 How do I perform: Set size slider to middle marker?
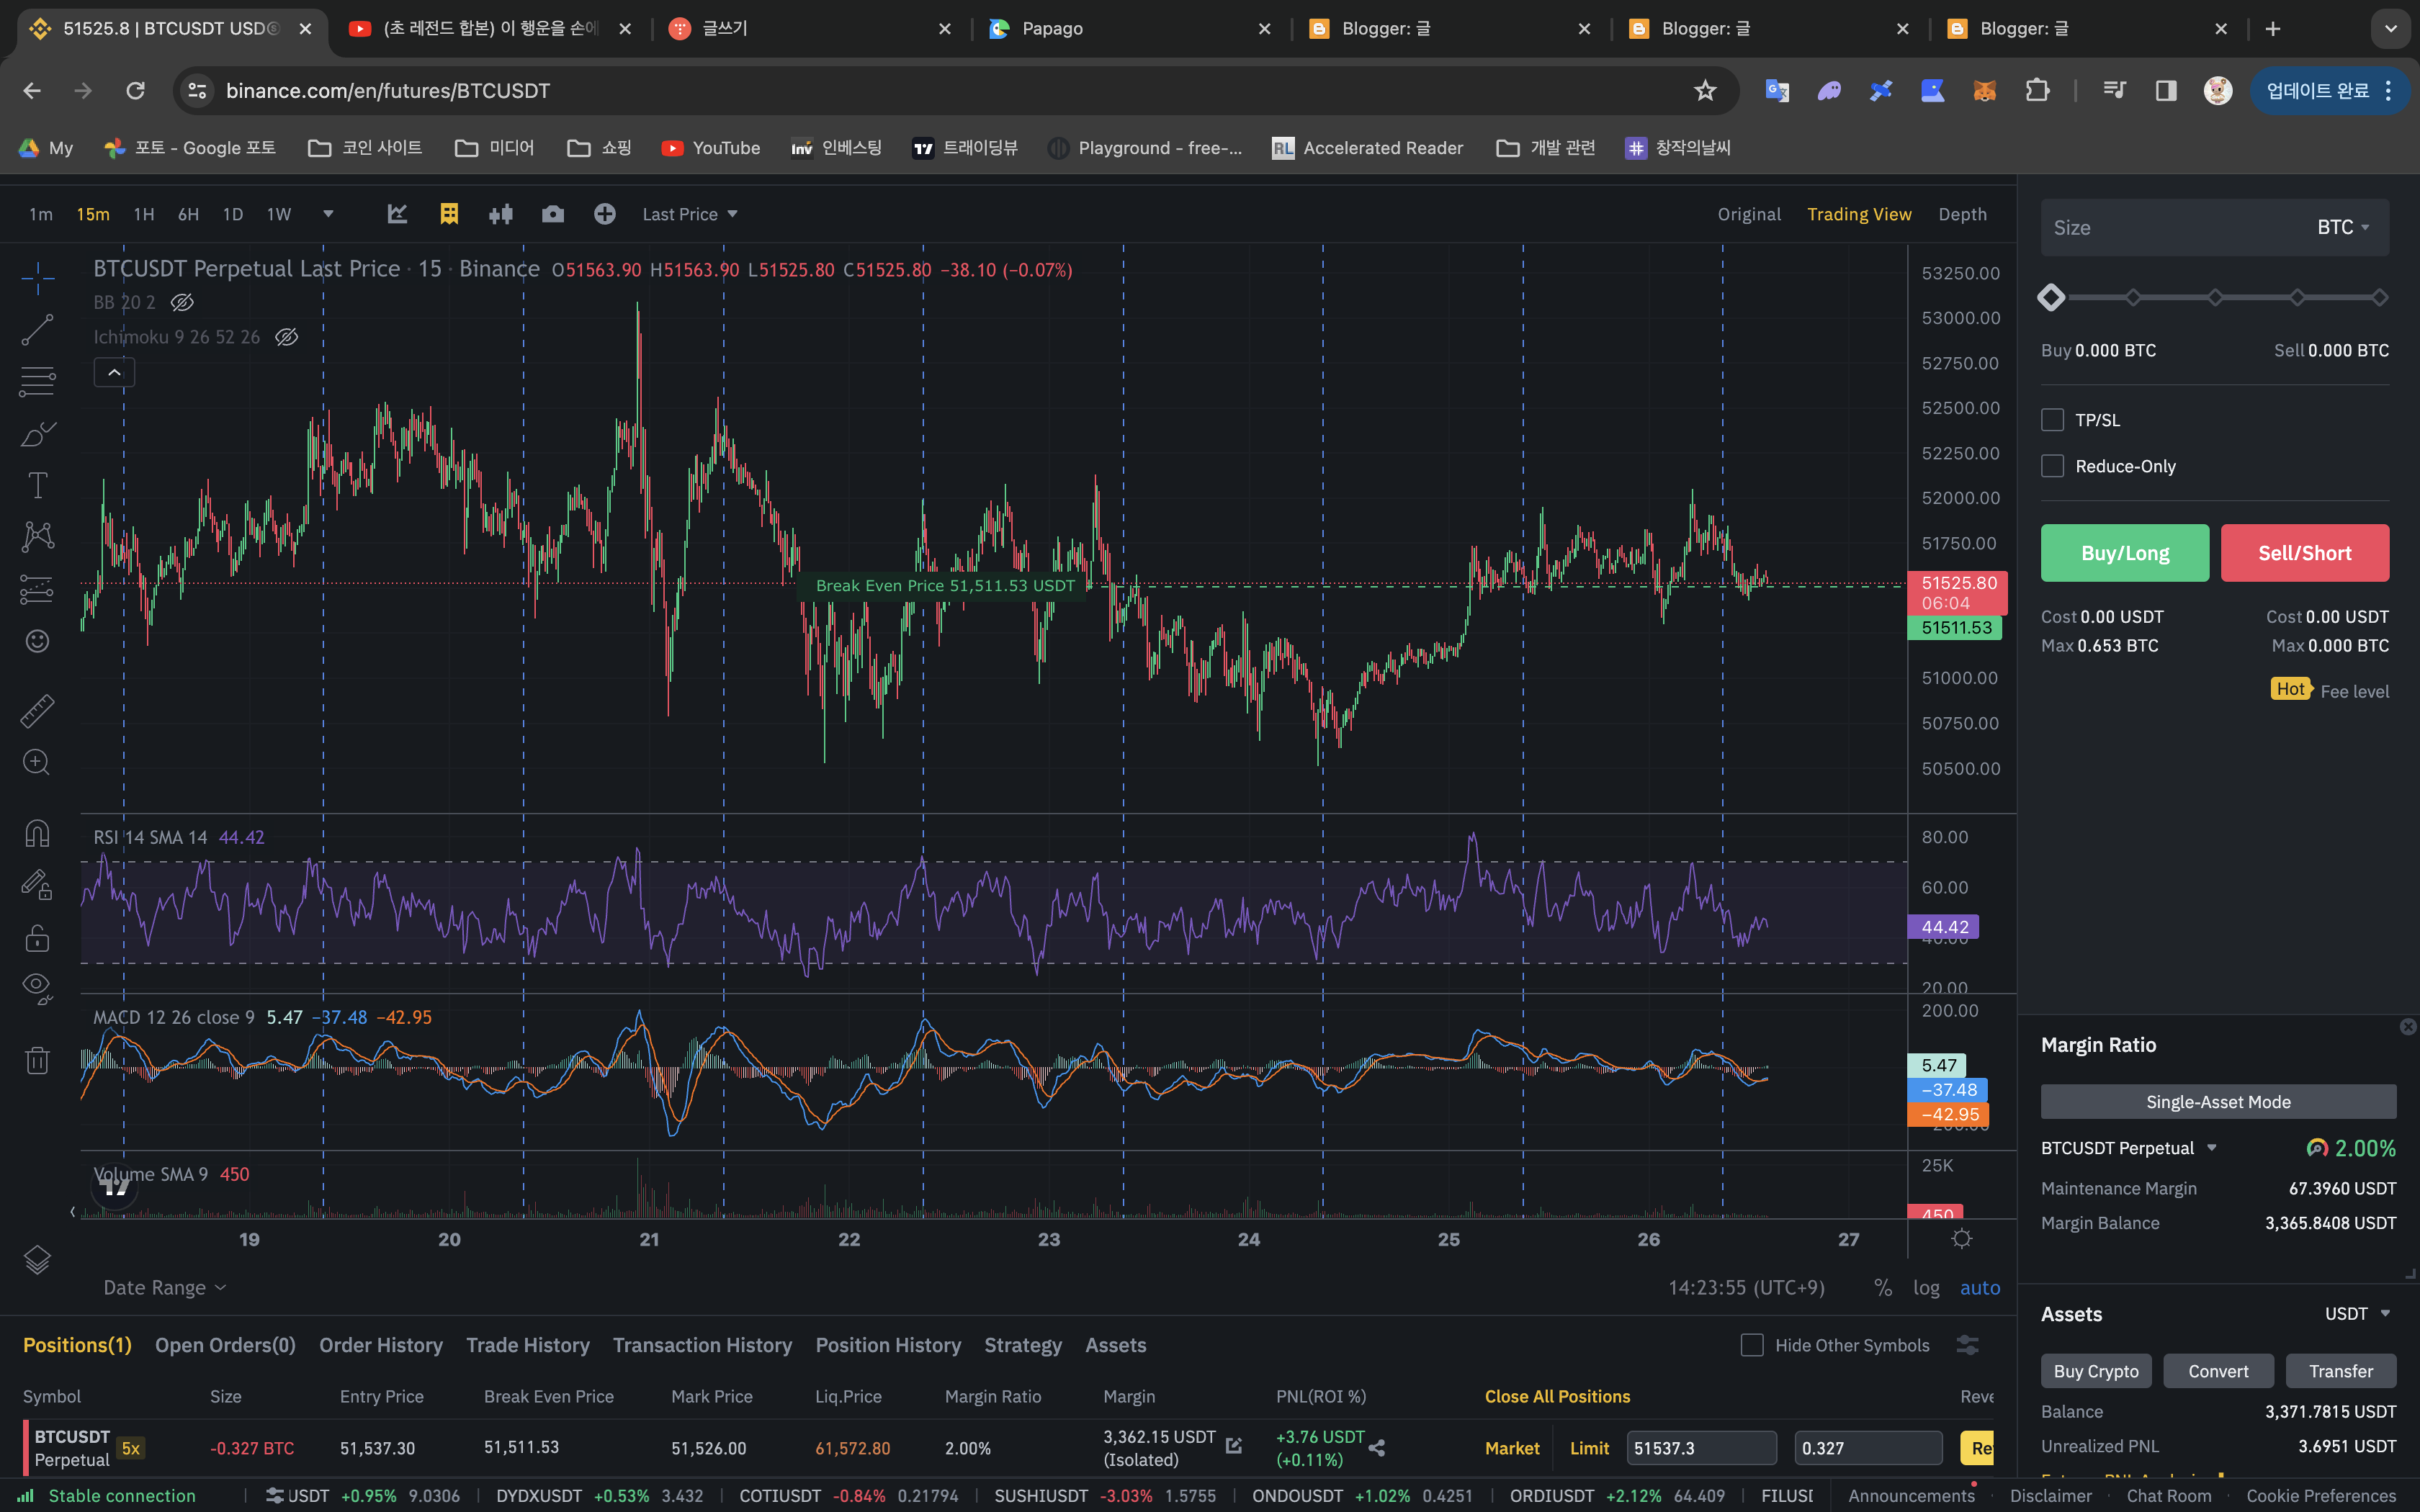point(2215,298)
